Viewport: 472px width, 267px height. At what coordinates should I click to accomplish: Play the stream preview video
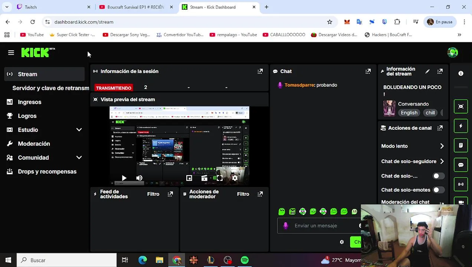coord(124,178)
